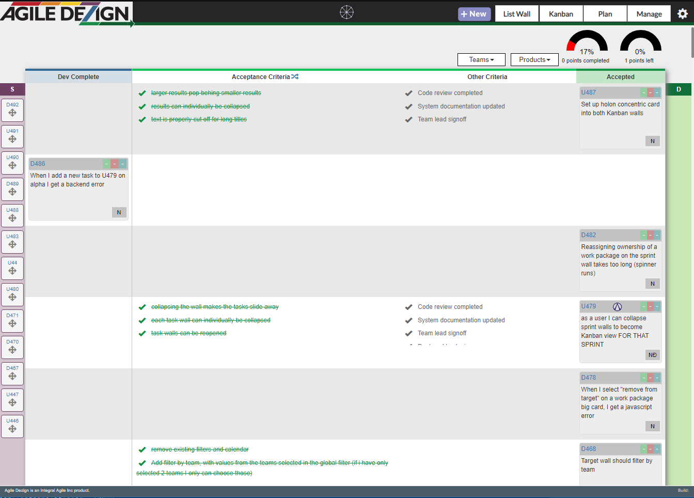Click the N badge on the D482 card
This screenshot has width=694, height=498.
point(652,284)
